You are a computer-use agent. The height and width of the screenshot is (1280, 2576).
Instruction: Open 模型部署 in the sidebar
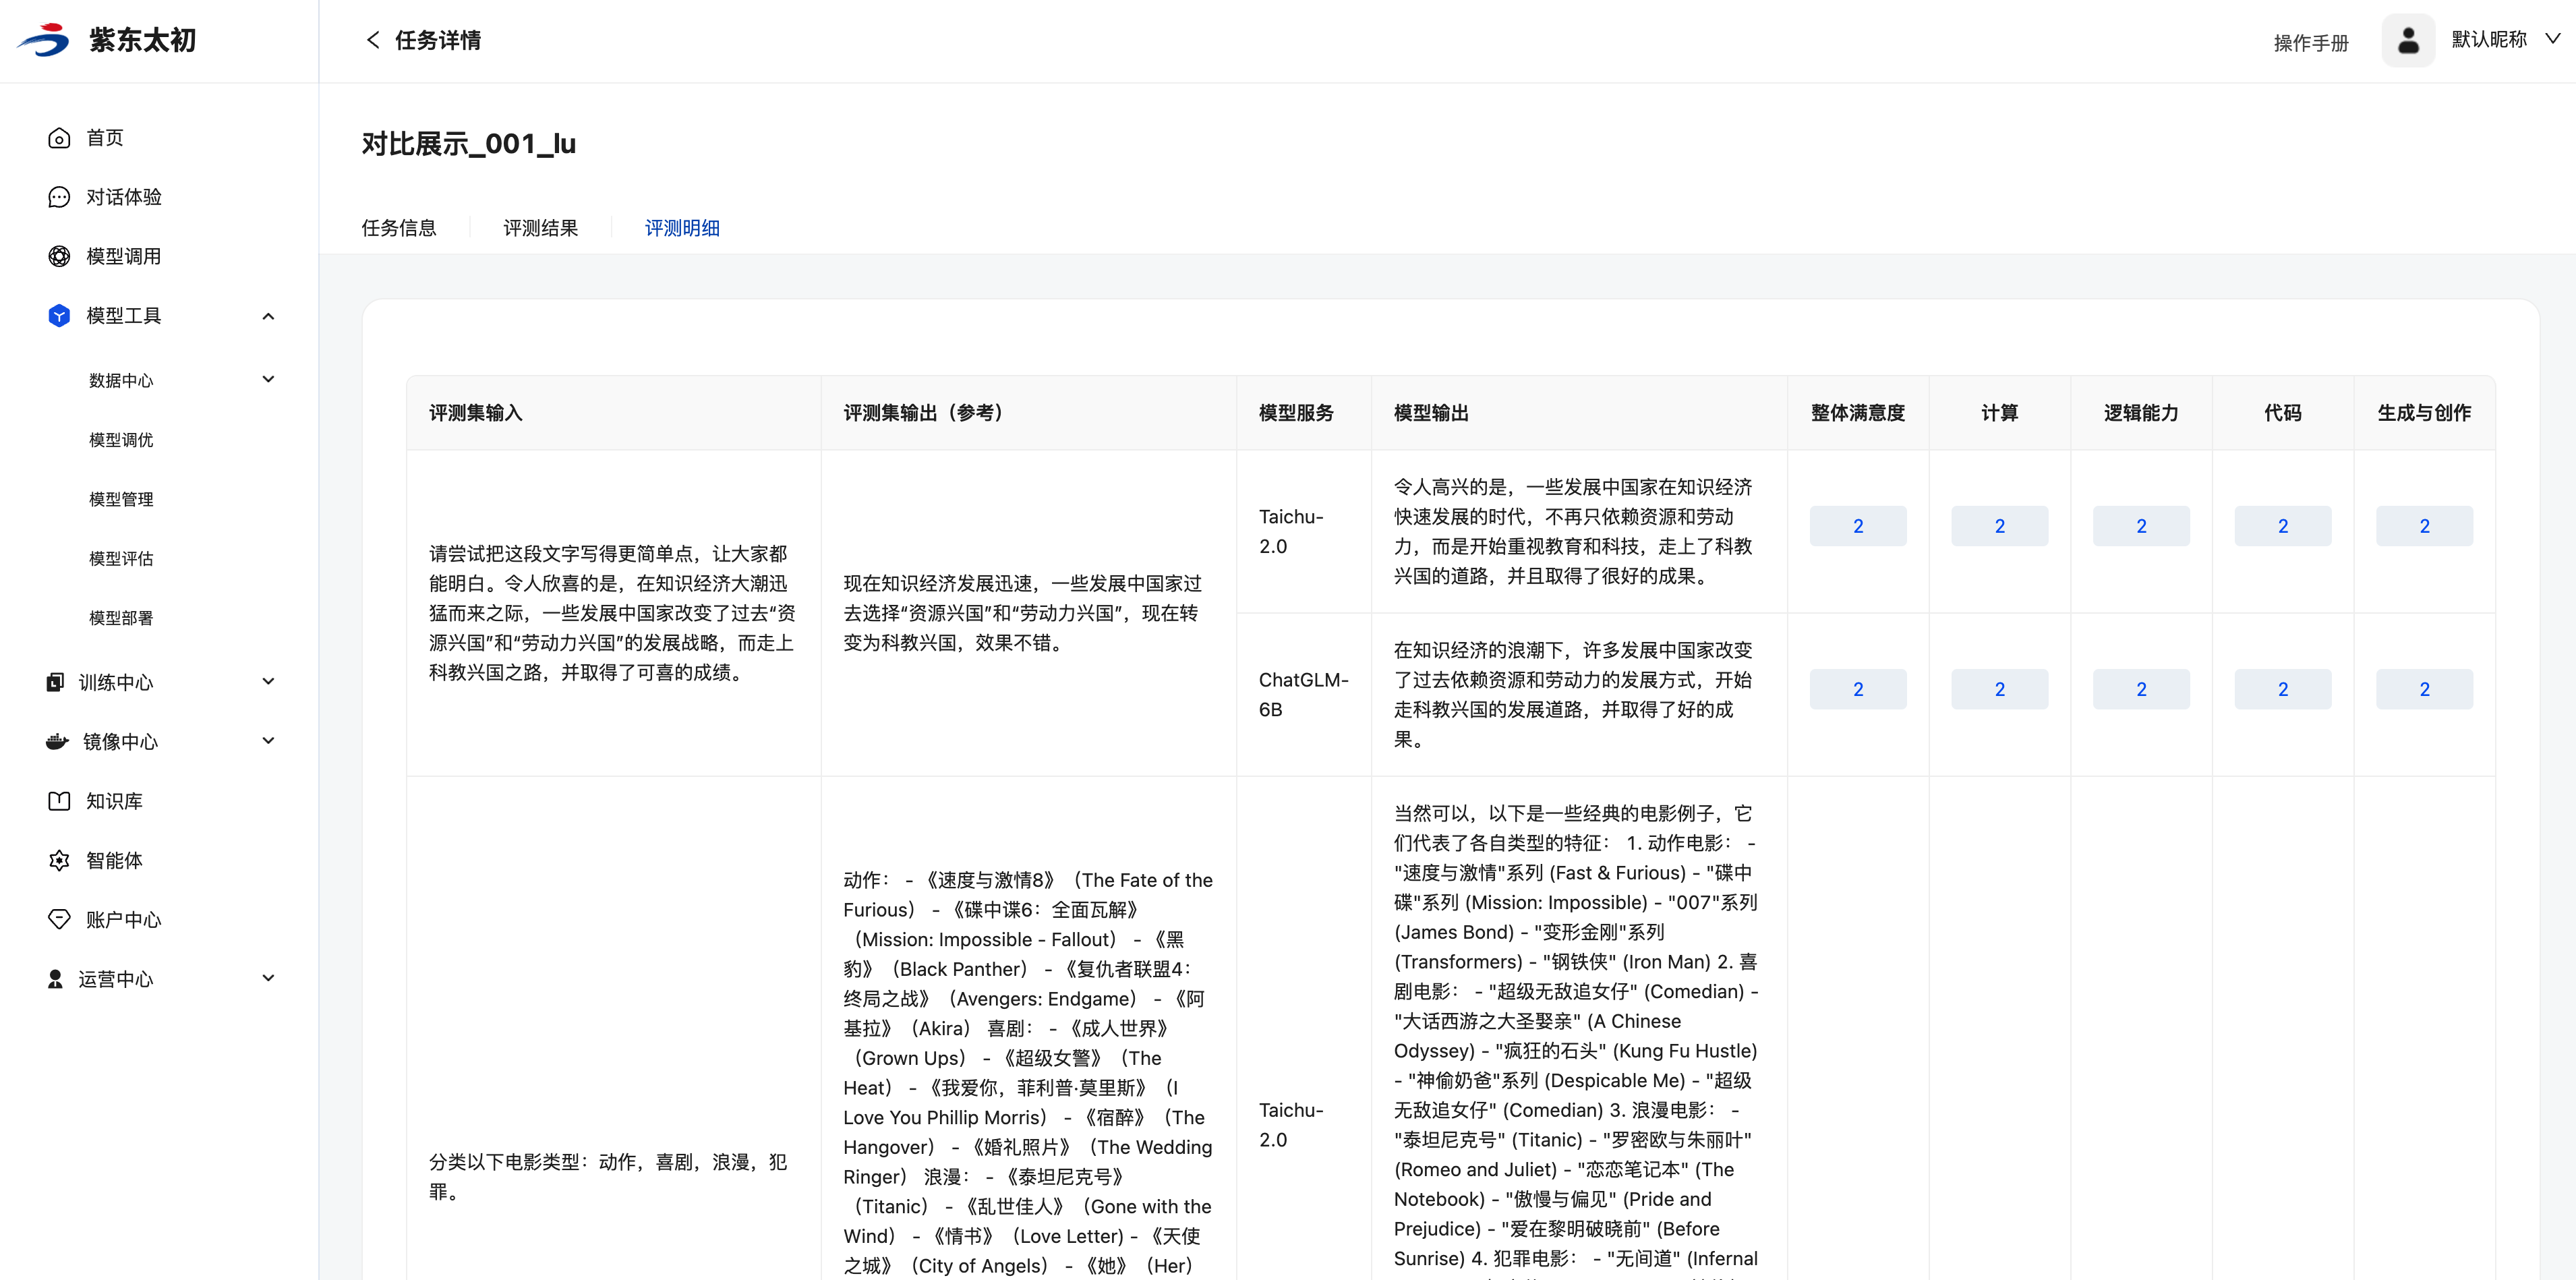121,618
